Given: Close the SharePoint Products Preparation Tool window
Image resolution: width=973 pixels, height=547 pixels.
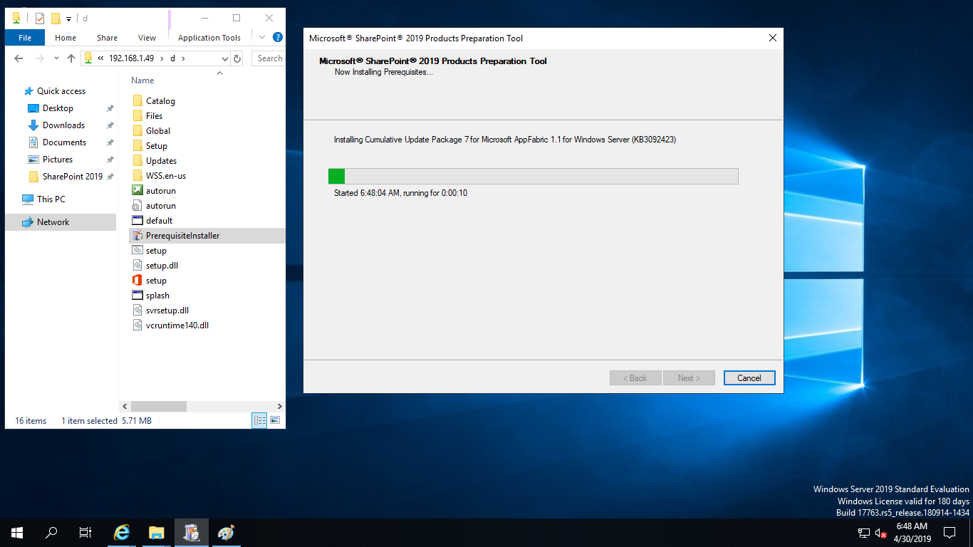Looking at the screenshot, I should click(x=772, y=38).
